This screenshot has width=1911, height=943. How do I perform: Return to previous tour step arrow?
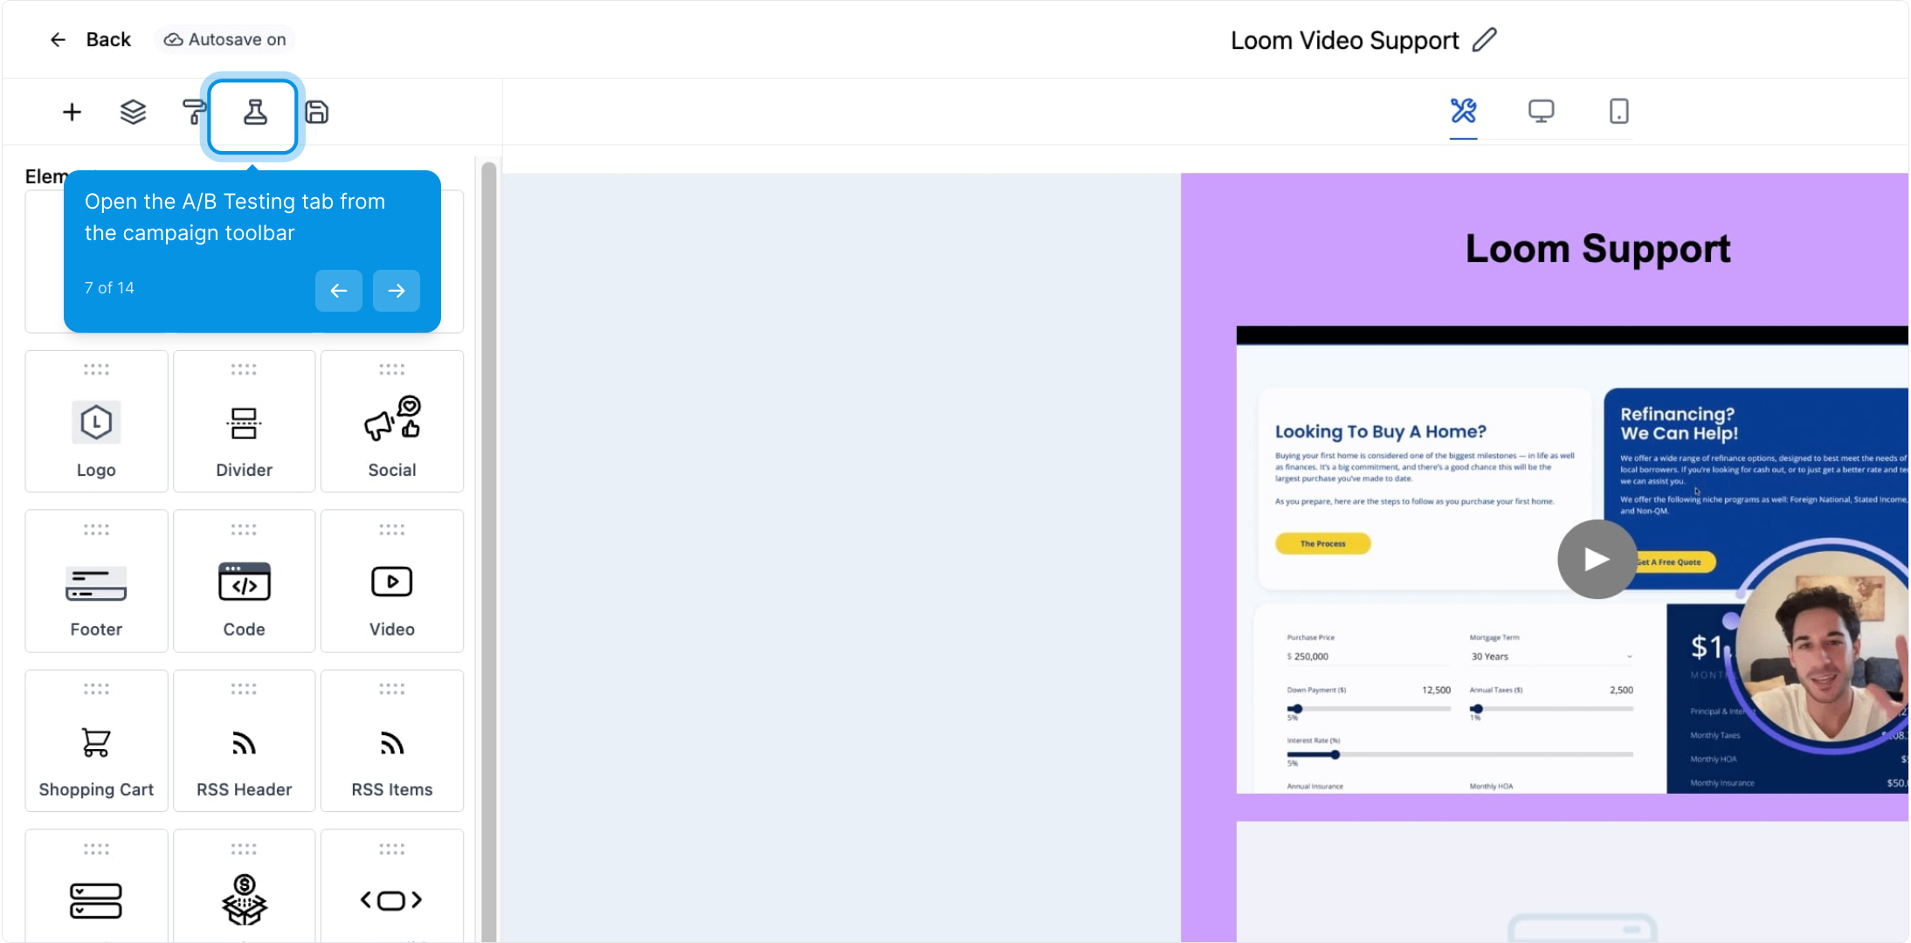point(339,291)
